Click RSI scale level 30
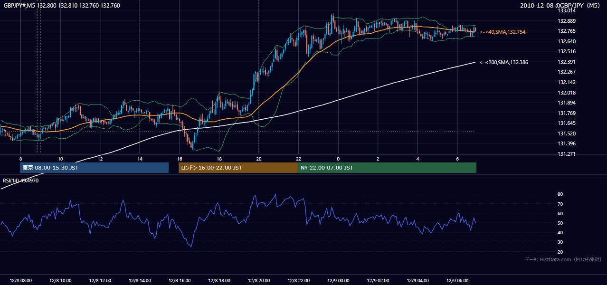 560,242
